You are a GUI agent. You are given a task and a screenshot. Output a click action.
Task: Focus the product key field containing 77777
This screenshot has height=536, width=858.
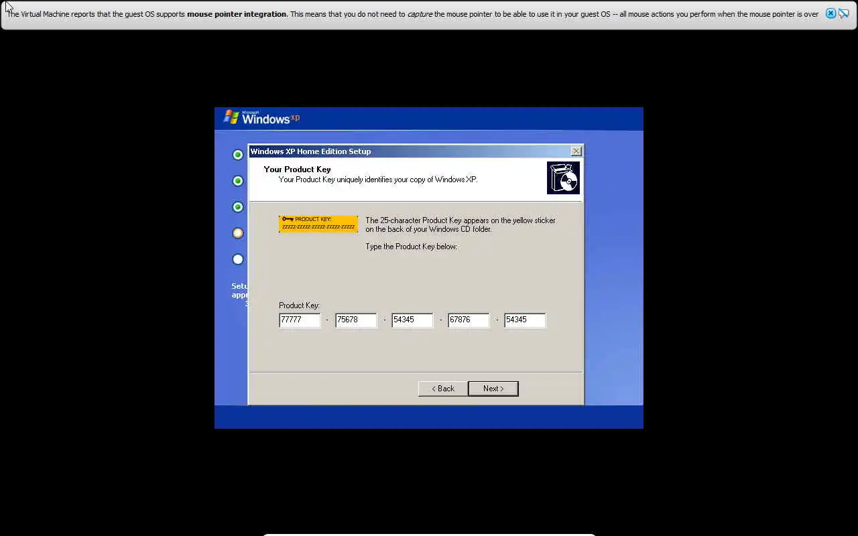300,320
